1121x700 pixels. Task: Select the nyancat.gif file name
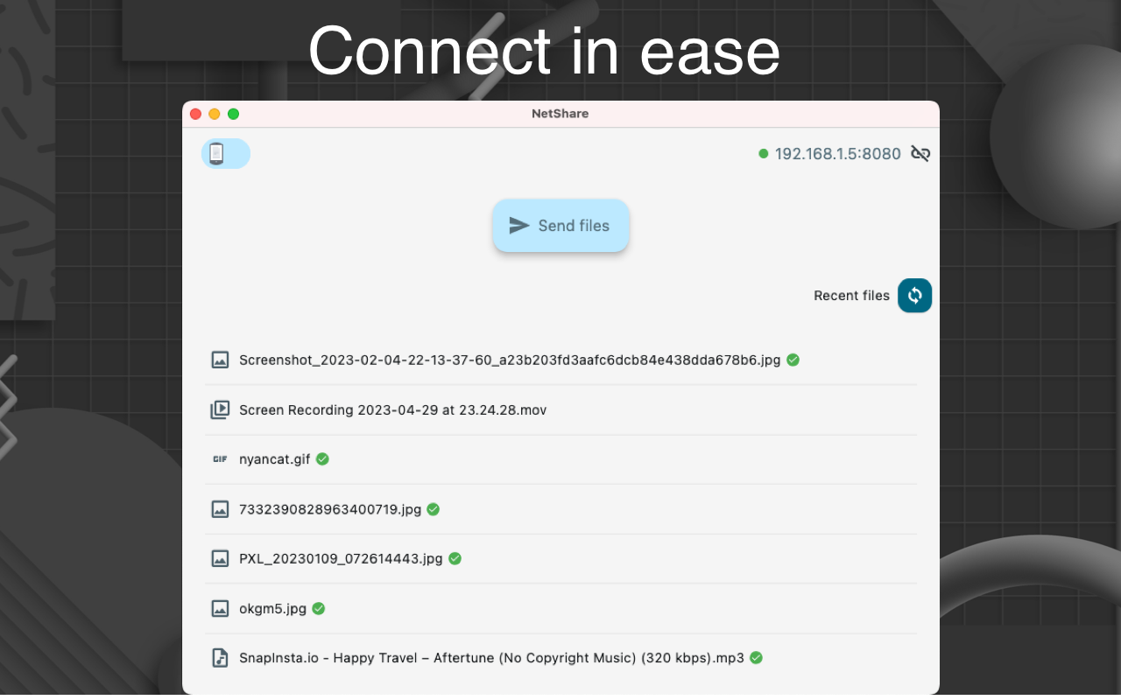tap(275, 459)
